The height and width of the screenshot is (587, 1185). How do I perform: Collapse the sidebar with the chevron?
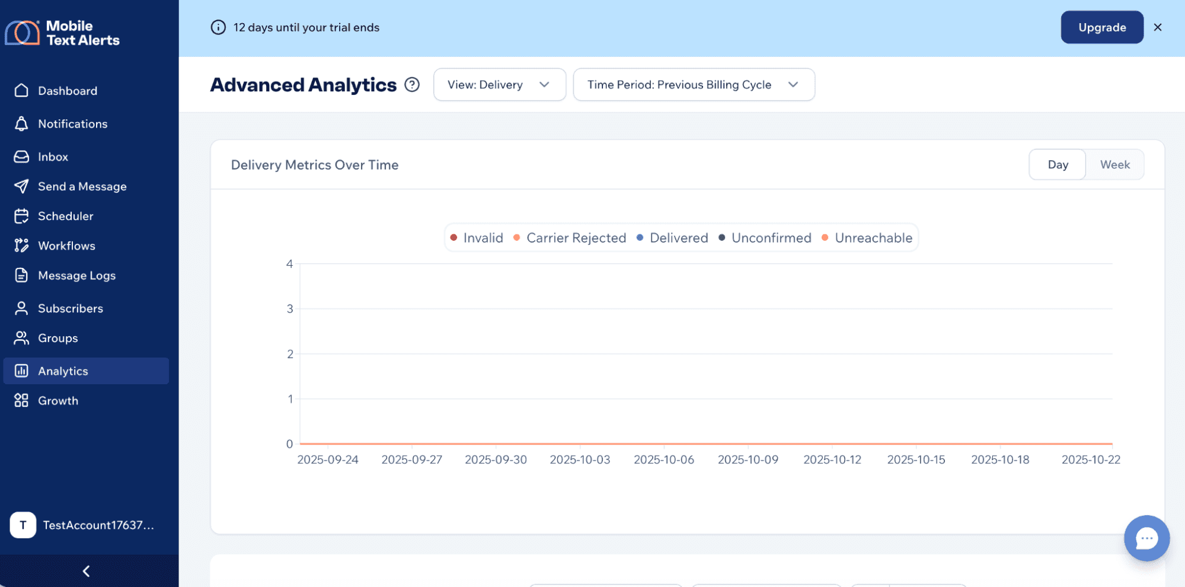click(x=85, y=570)
